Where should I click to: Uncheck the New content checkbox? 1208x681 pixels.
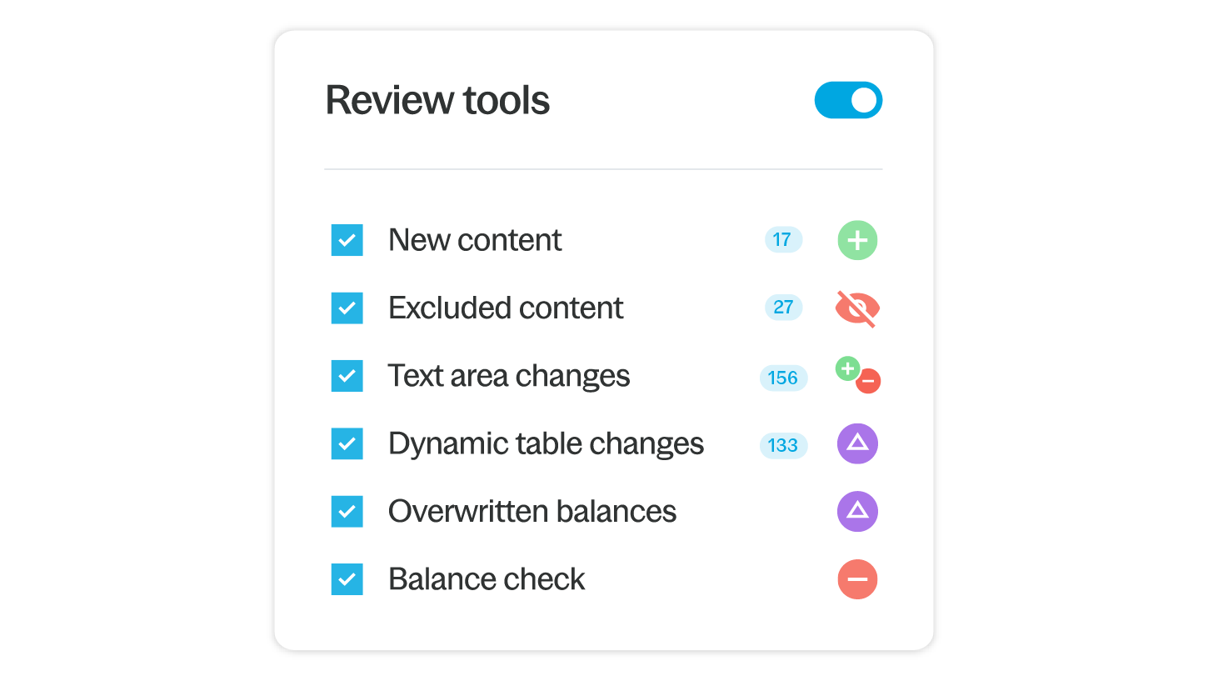click(x=347, y=240)
